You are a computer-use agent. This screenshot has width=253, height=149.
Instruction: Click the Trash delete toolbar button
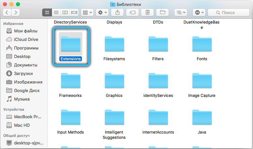point(147,12)
